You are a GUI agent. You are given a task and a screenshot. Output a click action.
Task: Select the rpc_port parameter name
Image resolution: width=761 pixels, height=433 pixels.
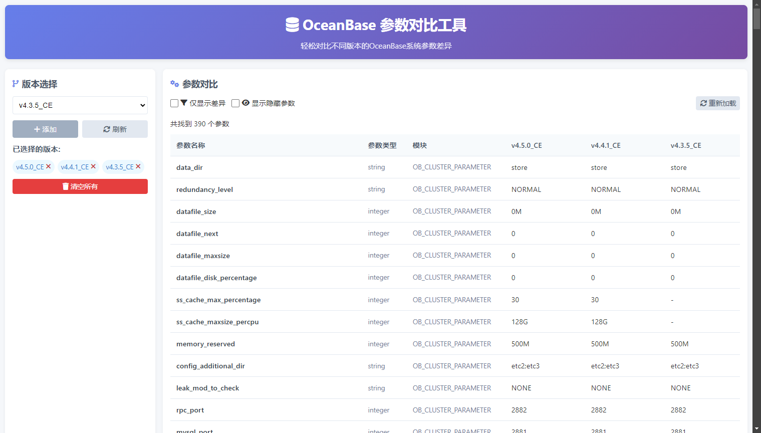pyautogui.click(x=190, y=410)
